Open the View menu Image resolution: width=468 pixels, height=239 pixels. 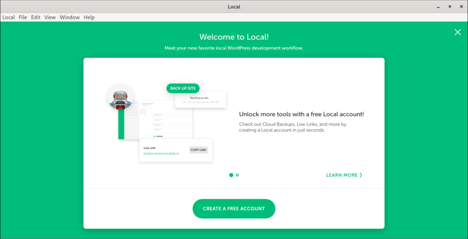coord(50,17)
